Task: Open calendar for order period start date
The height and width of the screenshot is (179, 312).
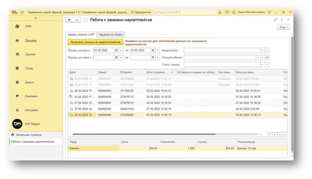Action: pos(116,50)
